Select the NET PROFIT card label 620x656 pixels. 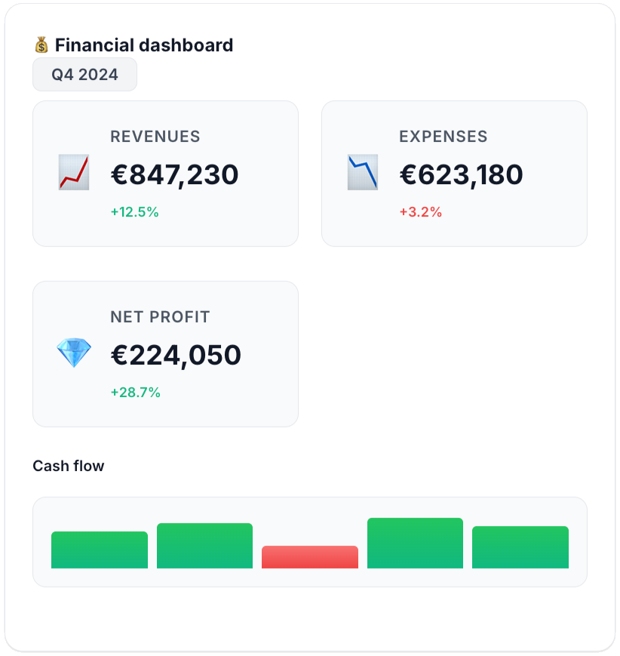click(160, 317)
